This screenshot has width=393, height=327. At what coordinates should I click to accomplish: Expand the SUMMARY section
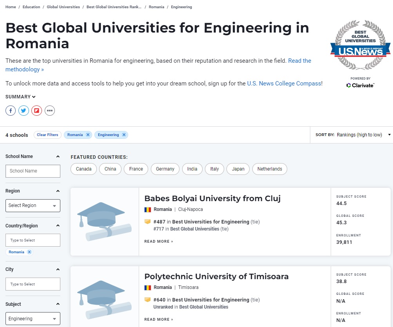[20, 97]
